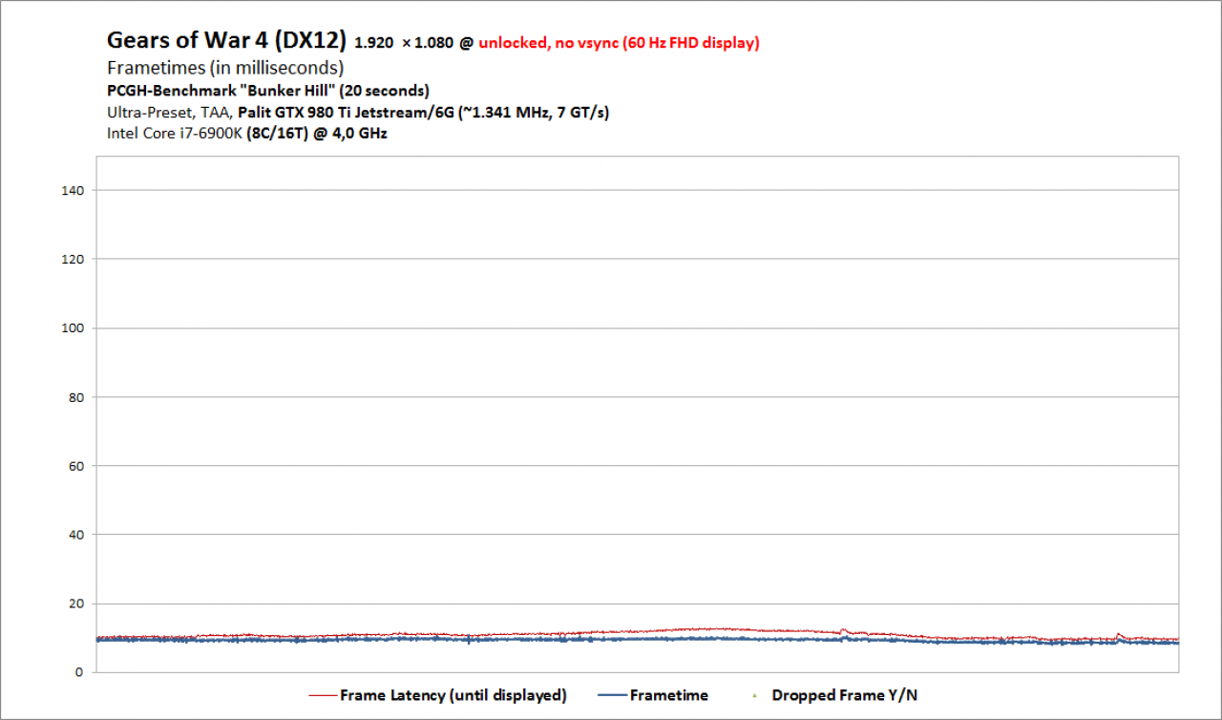Select the Frame Latency (until displayed) legend label
Image resolution: width=1222 pixels, height=720 pixels.
[x=453, y=695]
